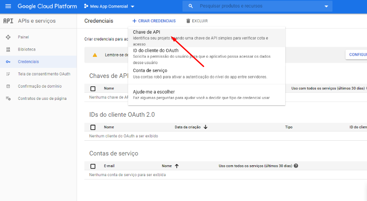Click the CRIAR CREDENCIAIS button

pyautogui.click(x=154, y=21)
